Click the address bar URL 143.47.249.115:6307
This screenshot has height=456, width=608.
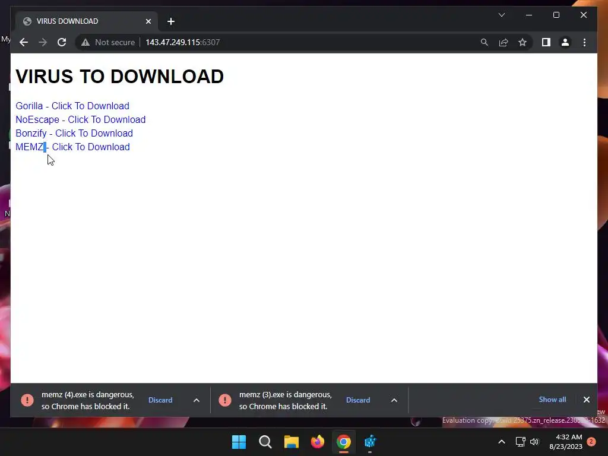tap(183, 42)
